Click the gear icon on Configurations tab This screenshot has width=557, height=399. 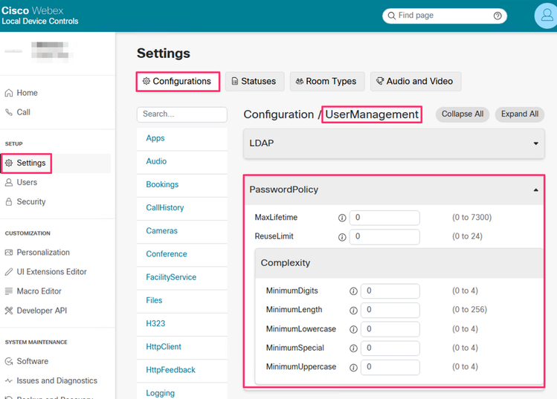pos(147,81)
